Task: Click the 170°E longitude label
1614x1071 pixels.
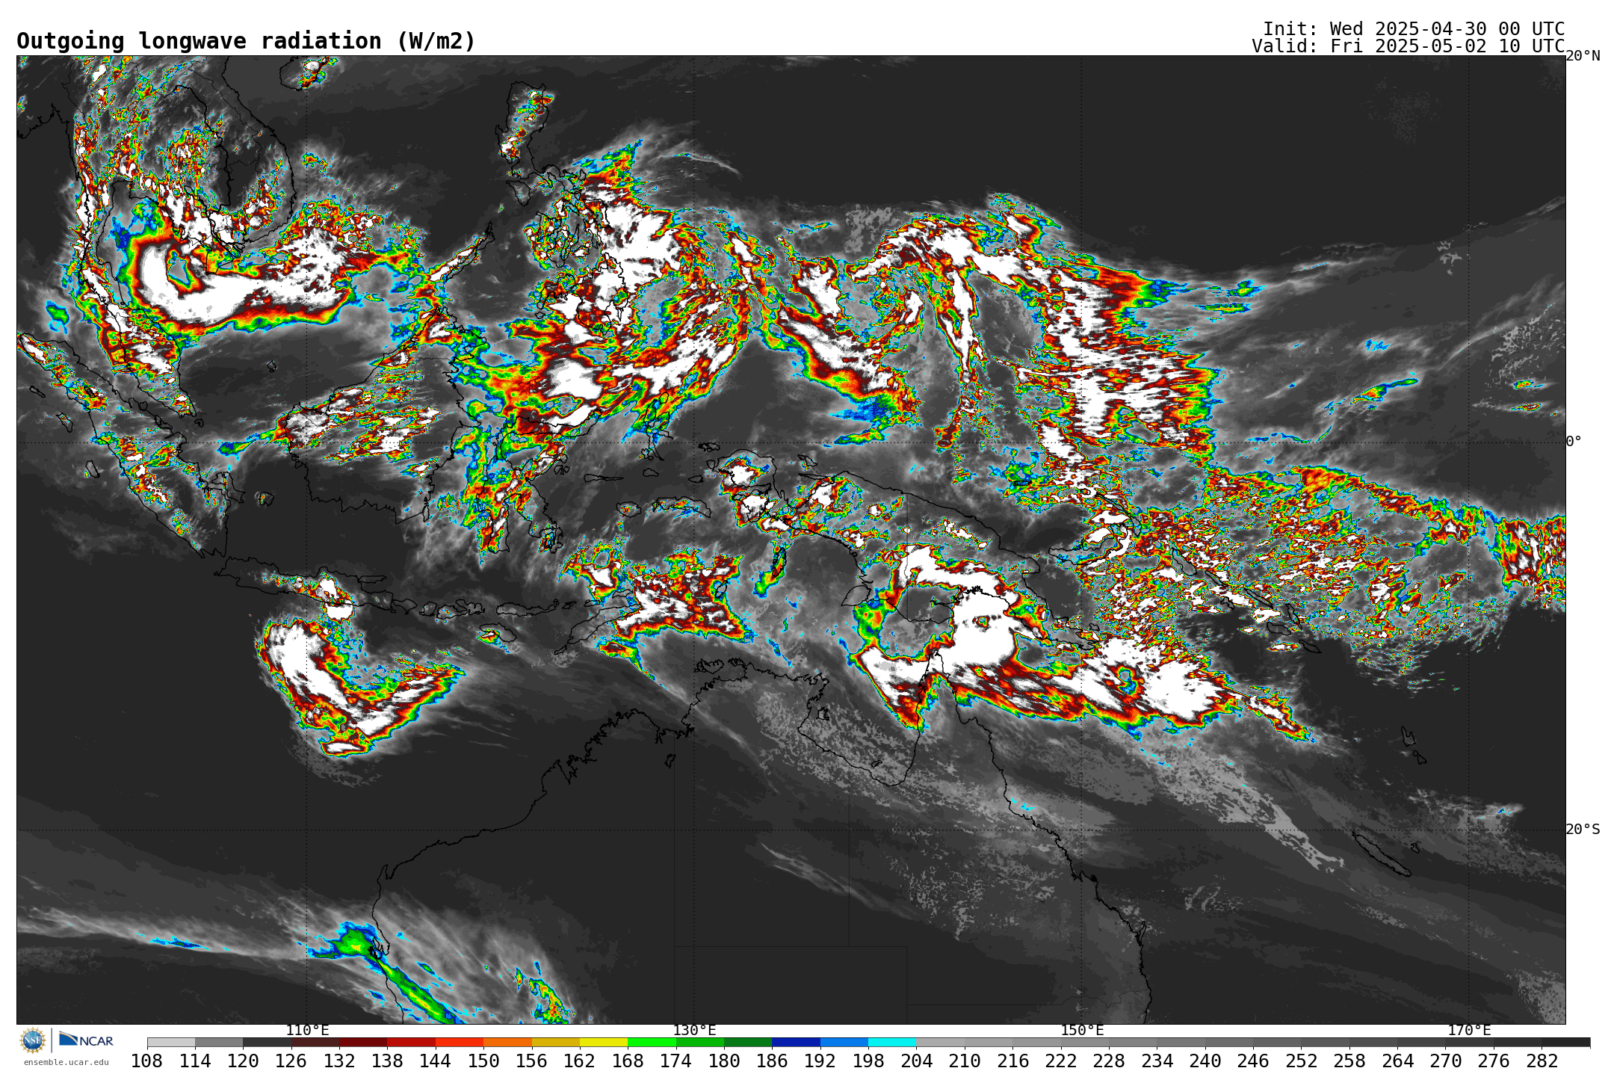Action: [x=1469, y=1031]
